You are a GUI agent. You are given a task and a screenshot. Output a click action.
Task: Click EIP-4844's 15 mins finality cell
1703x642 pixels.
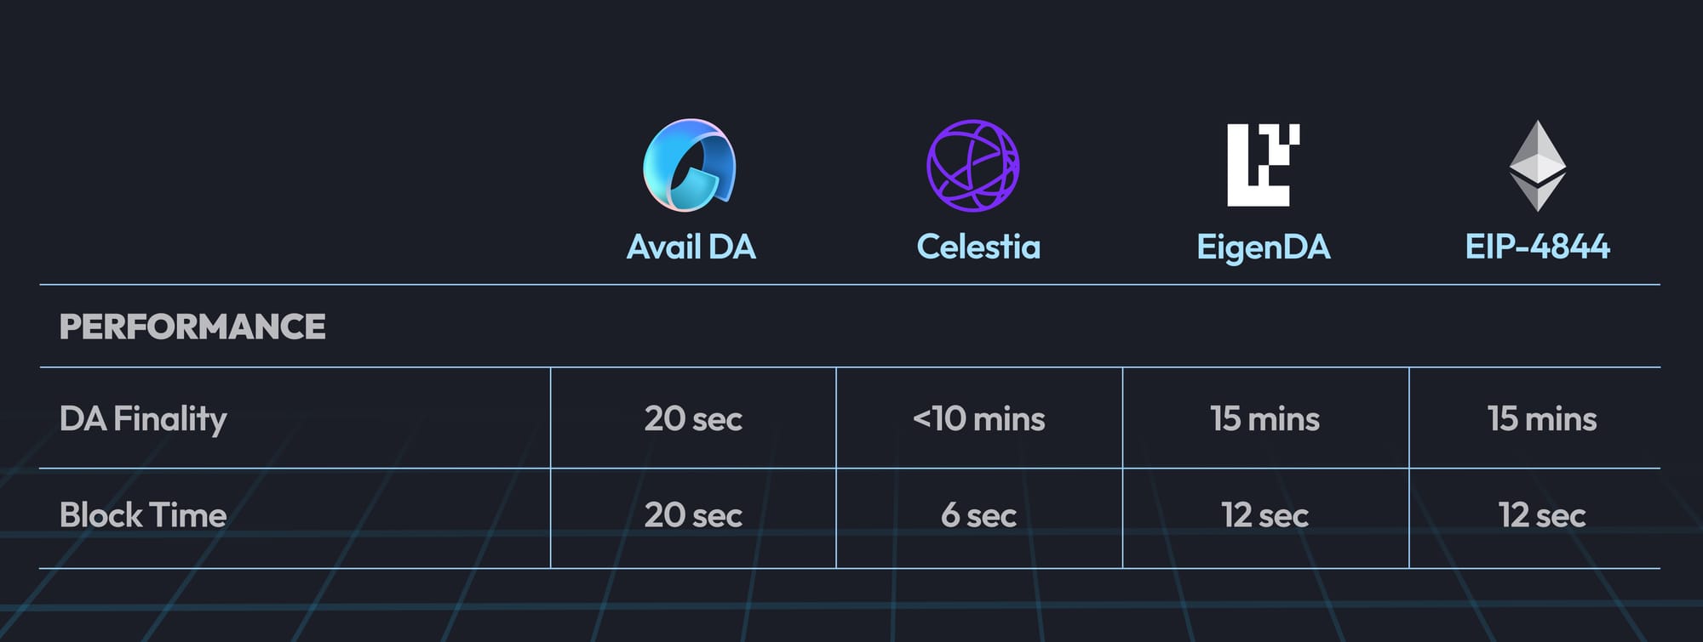point(1541,418)
